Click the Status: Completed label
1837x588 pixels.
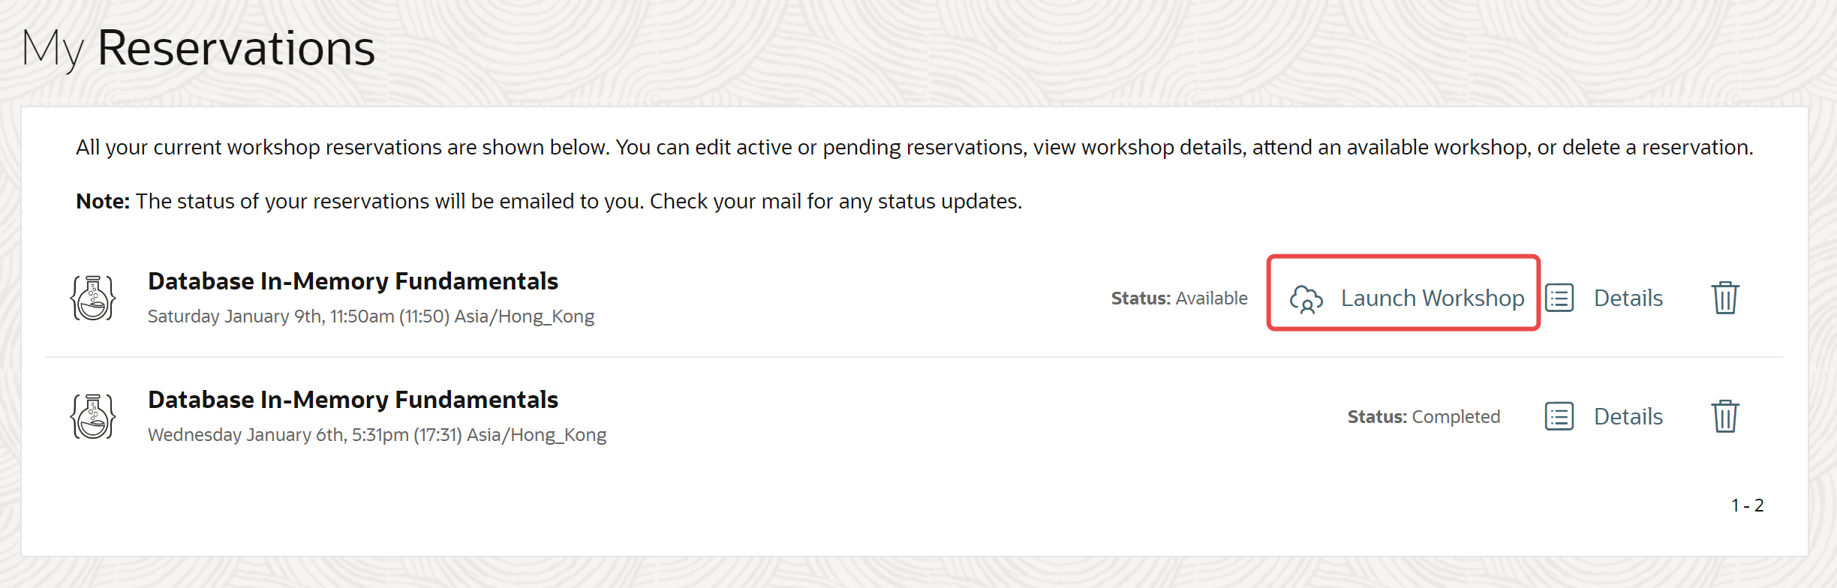[1424, 417]
